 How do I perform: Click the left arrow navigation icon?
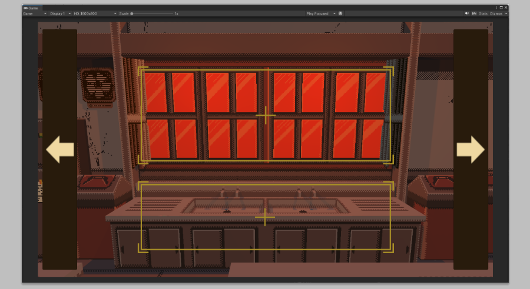tap(60, 150)
